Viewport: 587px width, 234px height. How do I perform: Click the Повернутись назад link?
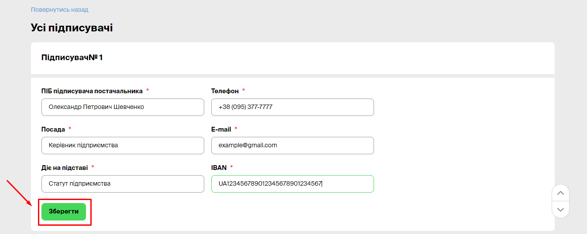click(x=59, y=10)
